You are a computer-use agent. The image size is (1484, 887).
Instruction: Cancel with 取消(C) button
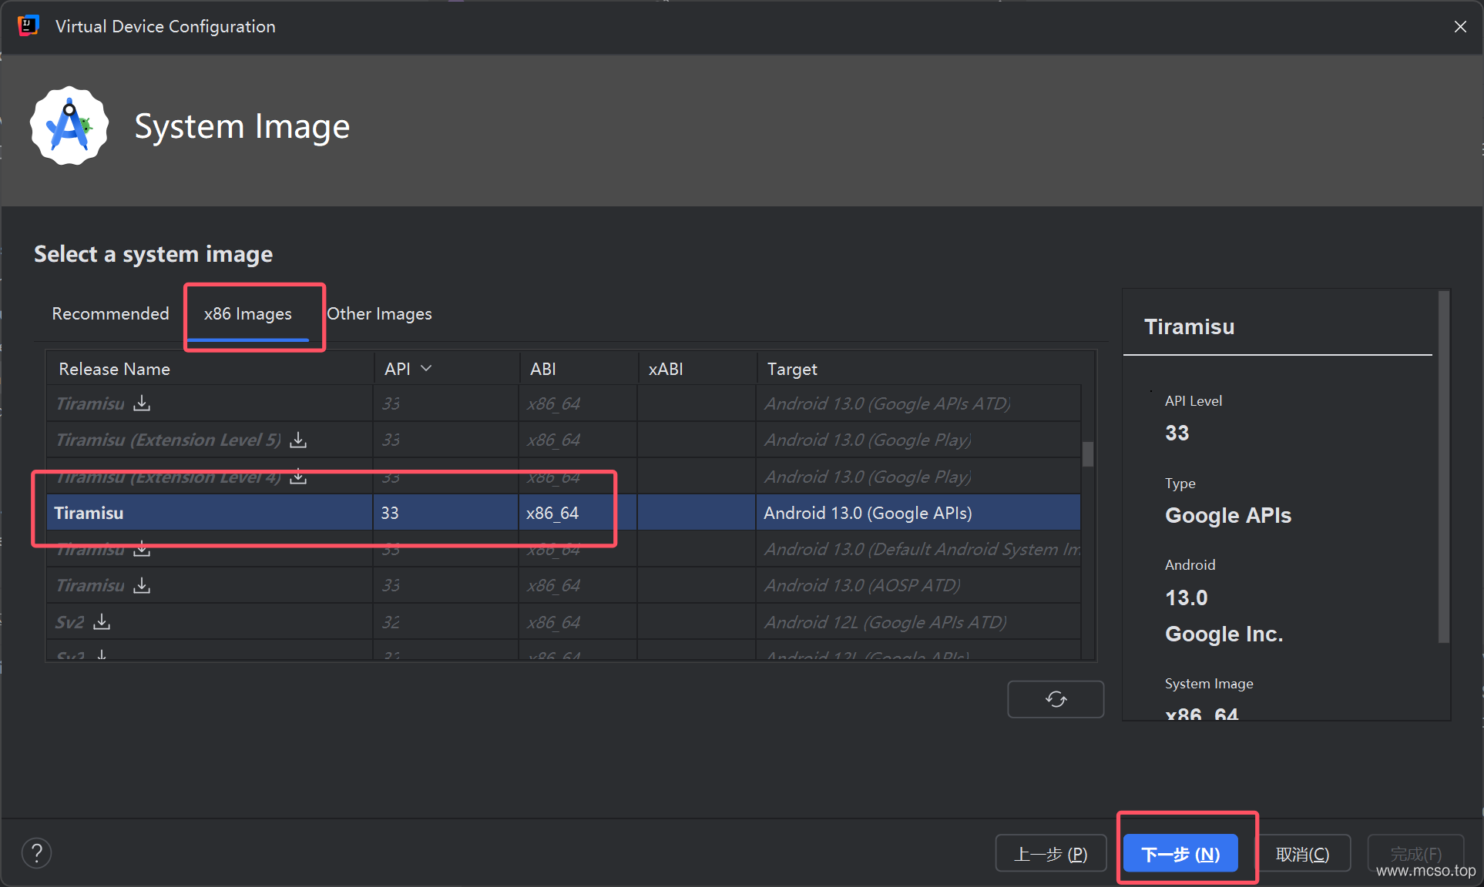[x=1302, y=854]
